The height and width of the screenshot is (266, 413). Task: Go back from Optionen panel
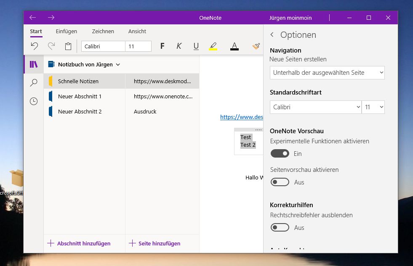click(x=272, y=34)
